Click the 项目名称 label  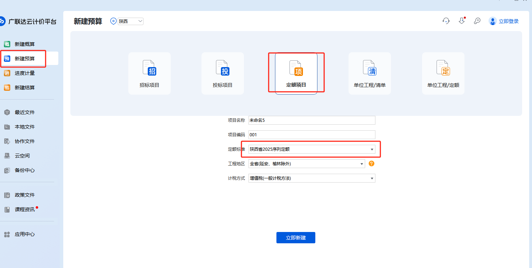[x=236, y=120]
